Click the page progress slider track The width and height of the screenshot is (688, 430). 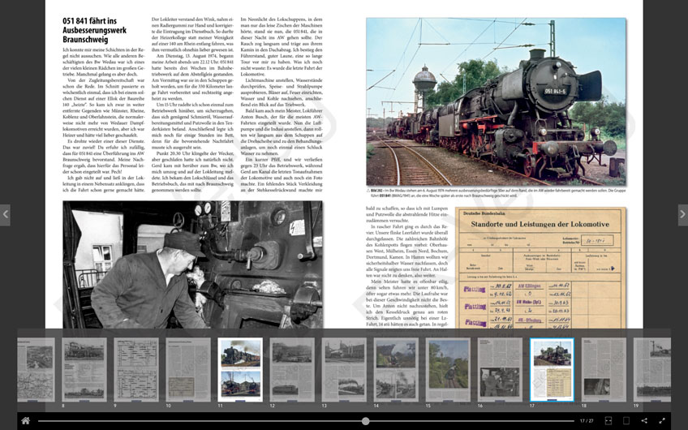click(306, 421)
